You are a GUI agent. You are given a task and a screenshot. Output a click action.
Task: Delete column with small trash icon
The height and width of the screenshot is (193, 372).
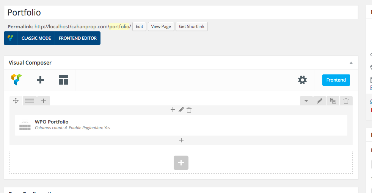point(189,110)
